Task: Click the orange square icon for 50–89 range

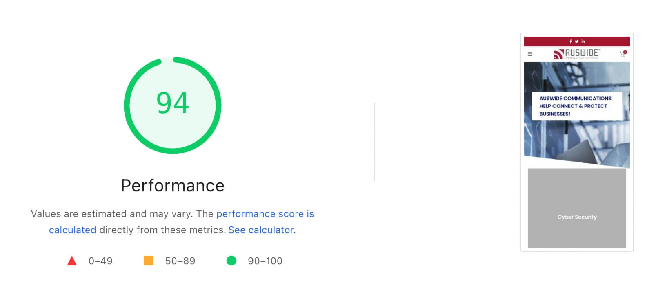Action: tap(149, 260)
